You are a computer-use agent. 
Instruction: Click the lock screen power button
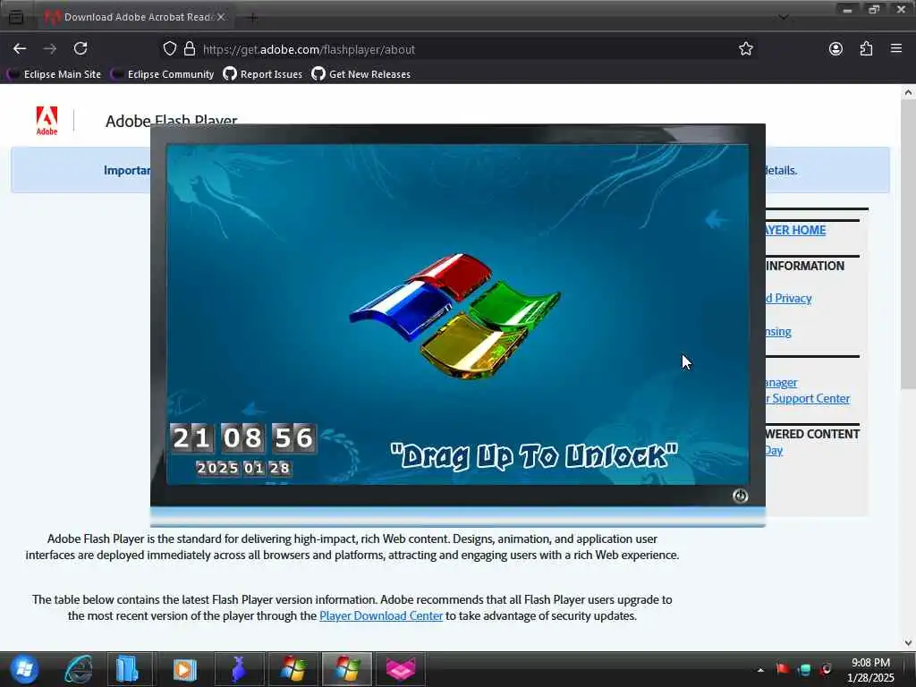(740, 496)
